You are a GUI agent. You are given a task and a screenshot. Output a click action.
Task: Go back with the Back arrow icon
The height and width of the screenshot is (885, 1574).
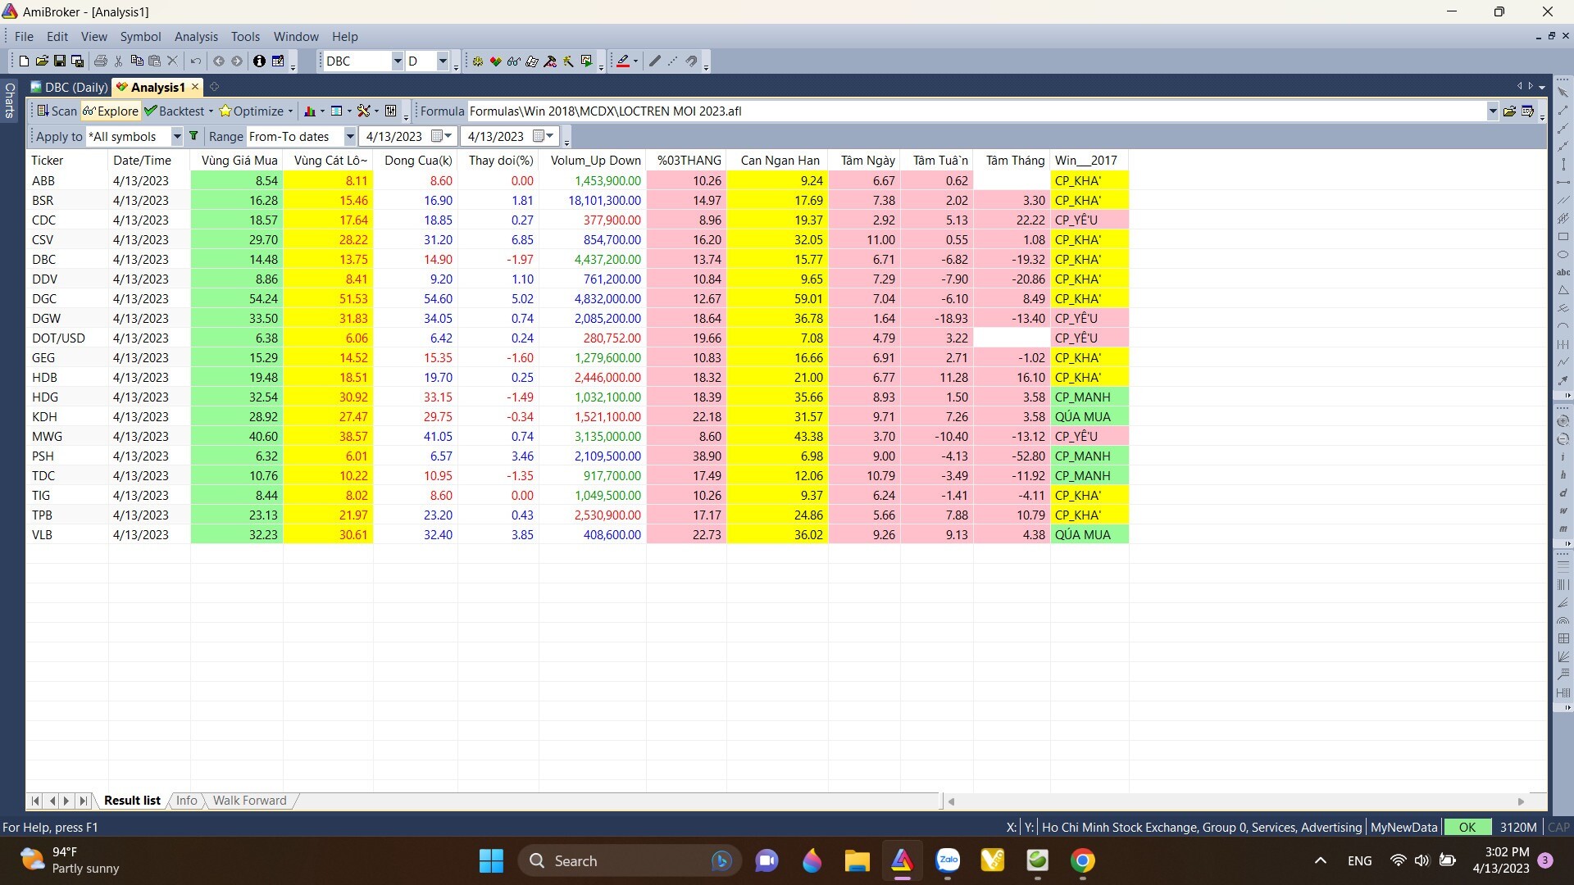(x=218, y=61)
